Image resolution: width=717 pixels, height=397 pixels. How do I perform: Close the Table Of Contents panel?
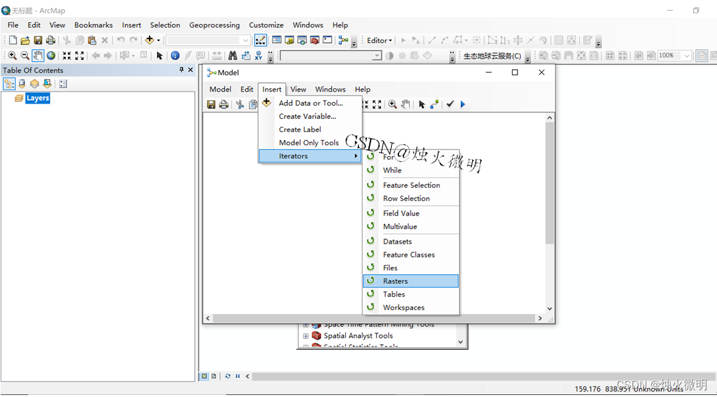click(191, 70)
